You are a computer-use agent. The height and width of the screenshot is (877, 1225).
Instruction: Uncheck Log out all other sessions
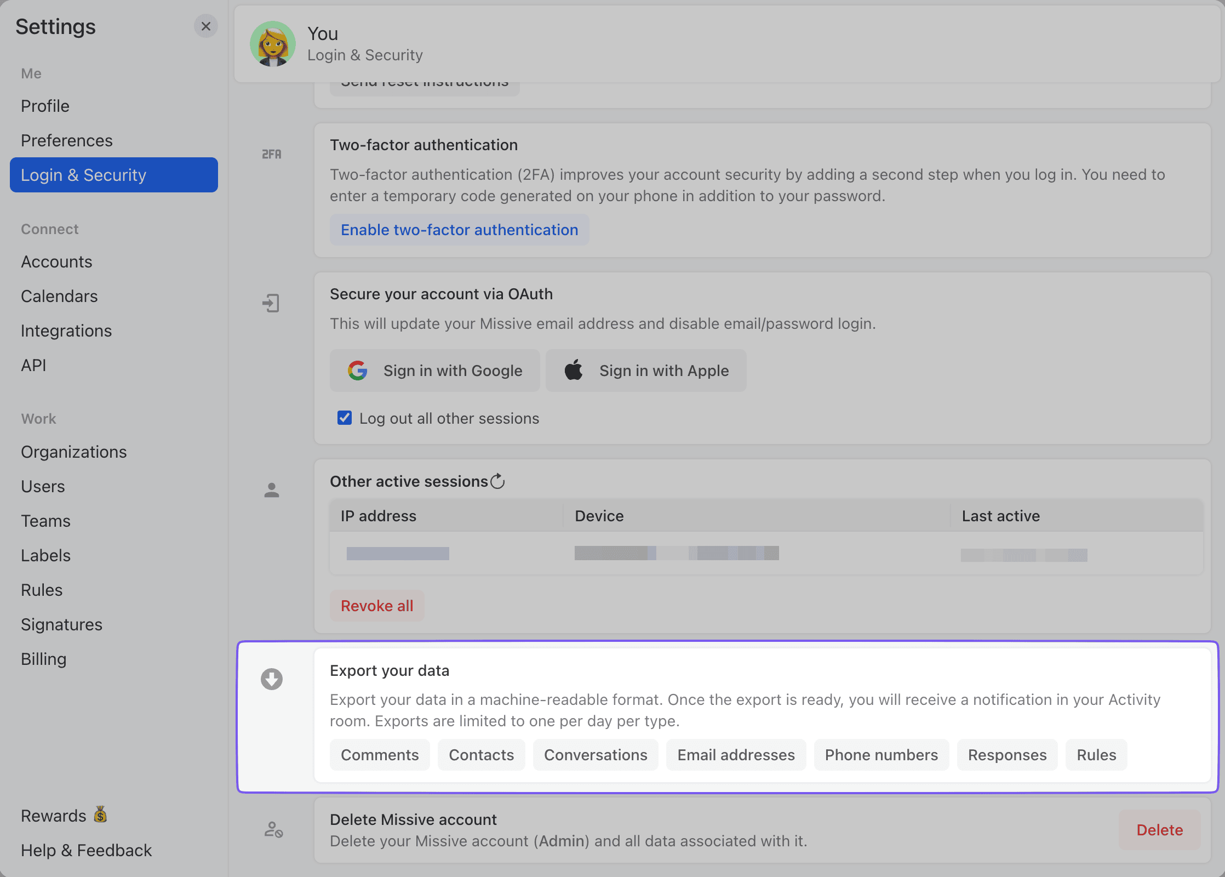pyautogui.click(x=344, y=418)
